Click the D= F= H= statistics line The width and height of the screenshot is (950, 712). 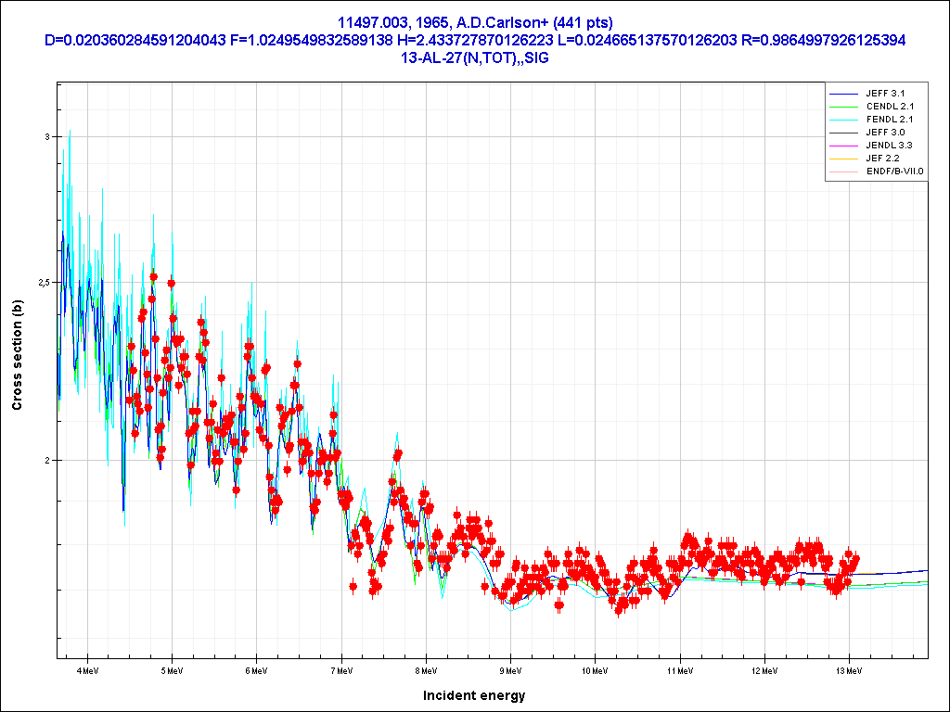coord(475,40)
